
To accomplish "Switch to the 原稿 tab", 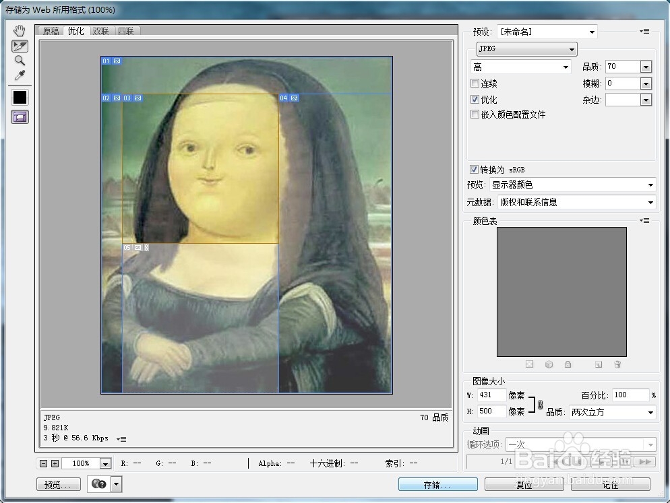I will coord(51,31).
